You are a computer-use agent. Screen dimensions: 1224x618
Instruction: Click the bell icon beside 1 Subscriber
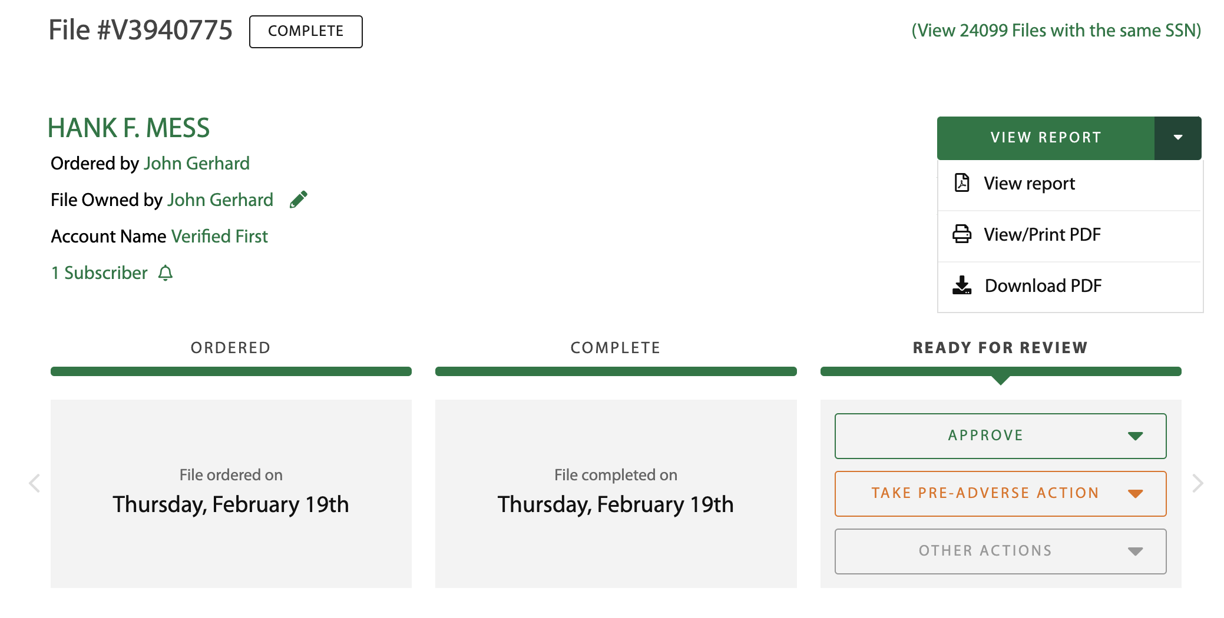[x=166, y=273]
